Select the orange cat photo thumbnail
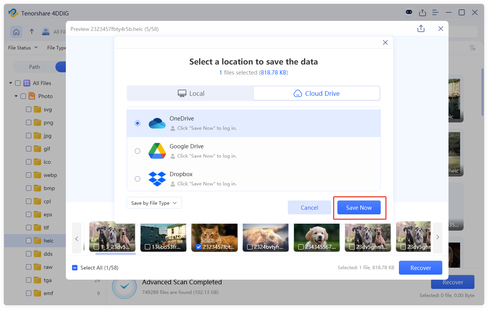 215,235
